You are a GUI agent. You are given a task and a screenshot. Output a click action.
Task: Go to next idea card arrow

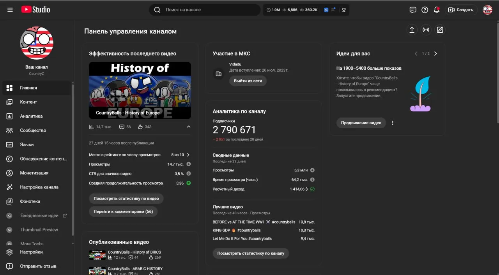tap(435, 54)
